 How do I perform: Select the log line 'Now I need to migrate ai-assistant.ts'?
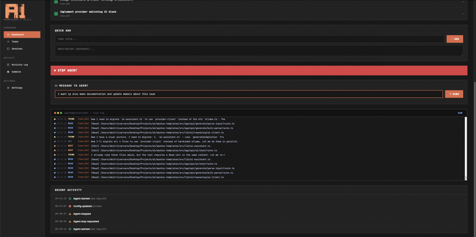[158, 119]
